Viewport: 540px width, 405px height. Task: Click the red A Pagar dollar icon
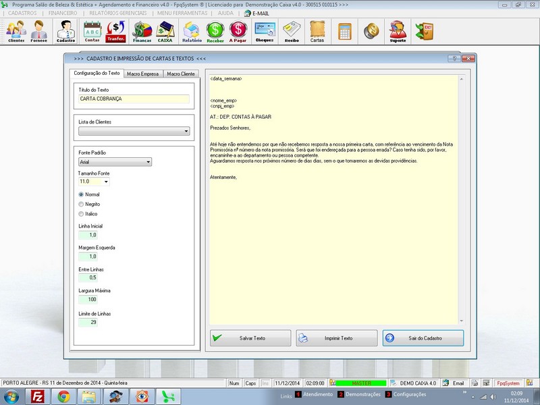[238, 31]
